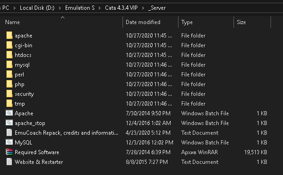Expand the chevron after Local Disk (D:)
The image size is (283, 175).
coord(60,8)
